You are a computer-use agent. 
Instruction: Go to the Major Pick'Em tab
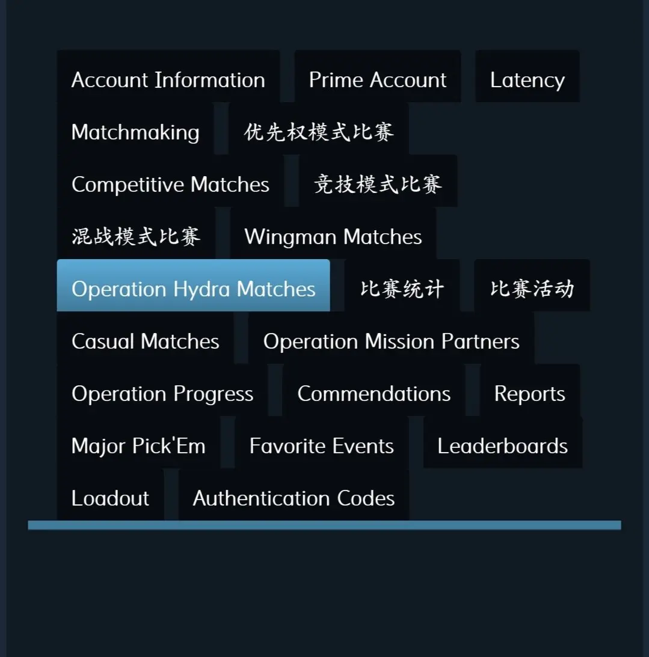[x=138, y=442]
